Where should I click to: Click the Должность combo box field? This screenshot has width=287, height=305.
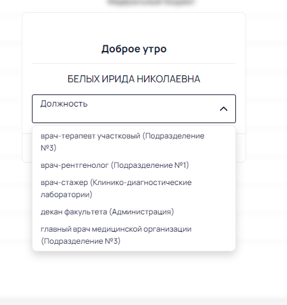coord(134,108)
